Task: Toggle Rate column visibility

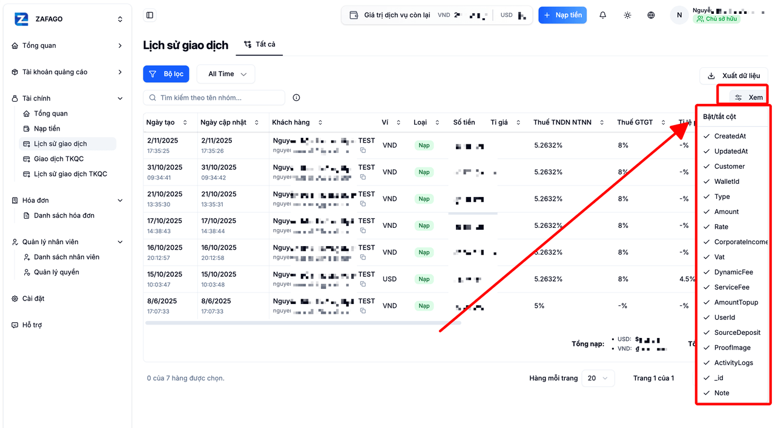Action: 733,227
